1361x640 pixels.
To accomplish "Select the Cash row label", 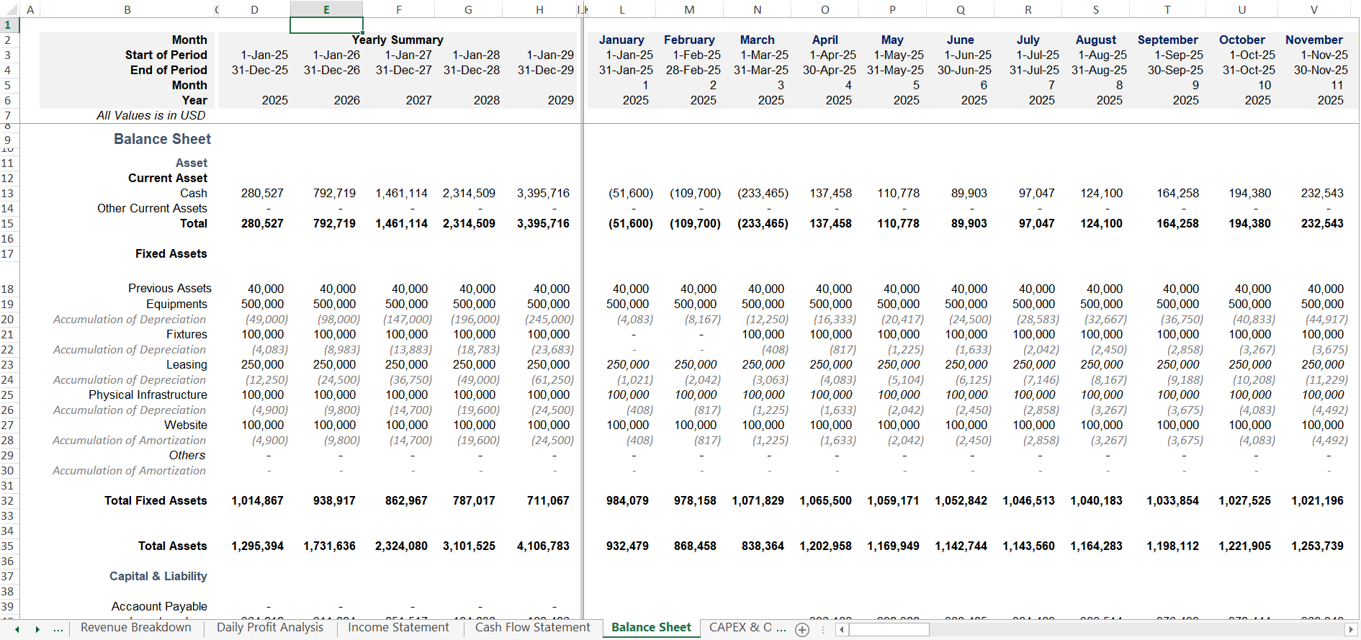I will click(194, 193).
